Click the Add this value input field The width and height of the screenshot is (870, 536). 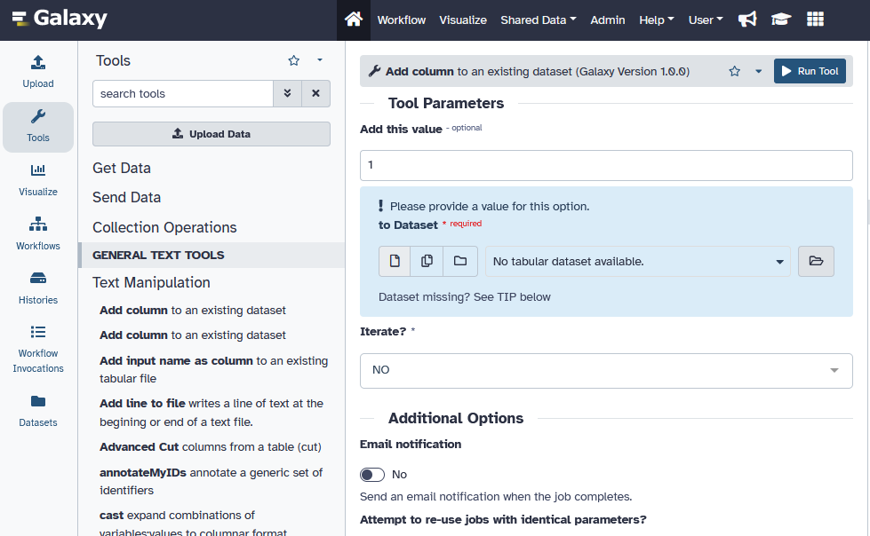pyautogui.click(x=605, y=165)
